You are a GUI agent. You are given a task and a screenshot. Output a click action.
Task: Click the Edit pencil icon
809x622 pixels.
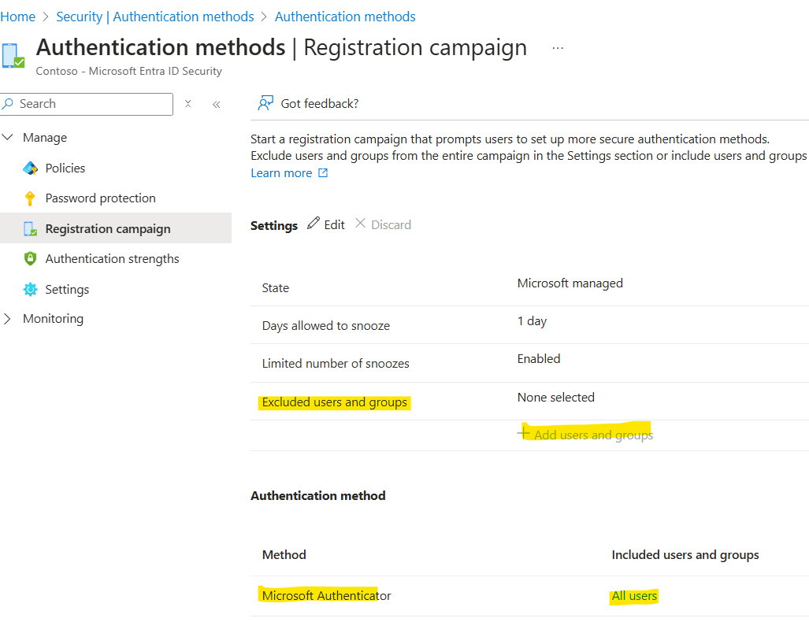tap(314, 224)
